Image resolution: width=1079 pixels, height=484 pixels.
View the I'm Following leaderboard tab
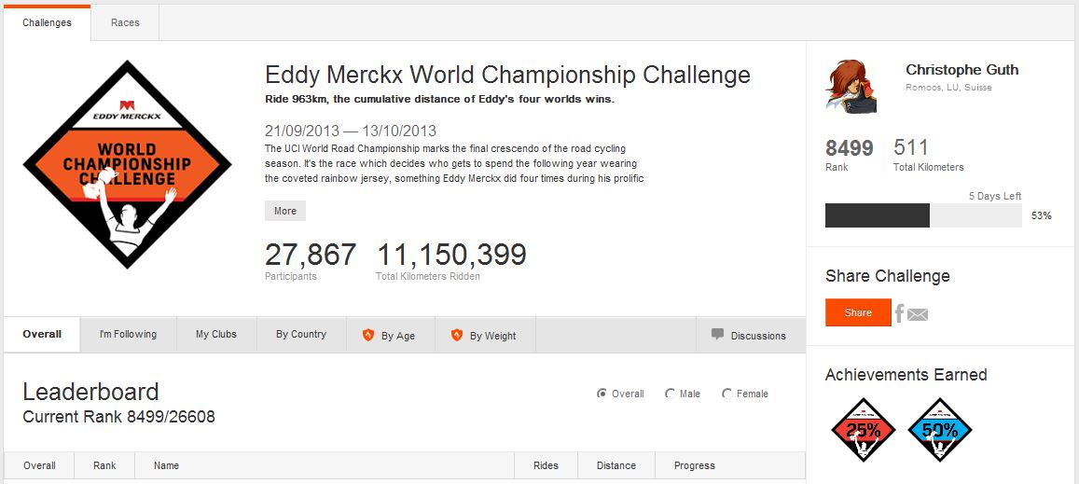pos(128,335)
